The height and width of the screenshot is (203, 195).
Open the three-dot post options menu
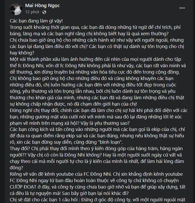point(182,8)
